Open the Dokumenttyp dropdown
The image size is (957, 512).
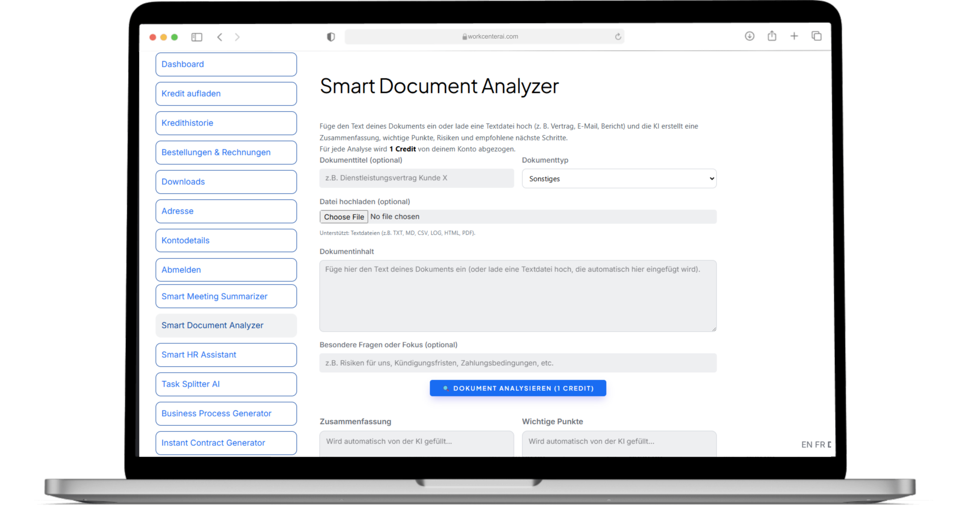point(619,179)
